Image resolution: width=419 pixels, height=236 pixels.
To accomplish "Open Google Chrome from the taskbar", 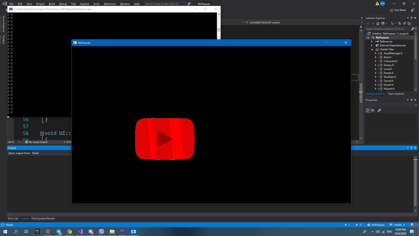I will pos(69,231).
